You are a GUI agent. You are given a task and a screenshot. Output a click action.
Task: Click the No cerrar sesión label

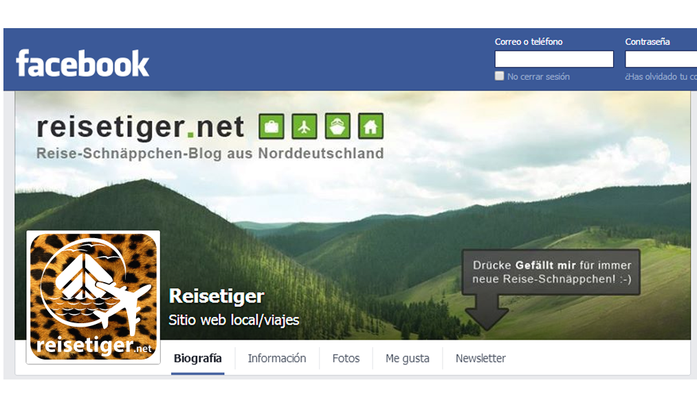click(538, 77)
